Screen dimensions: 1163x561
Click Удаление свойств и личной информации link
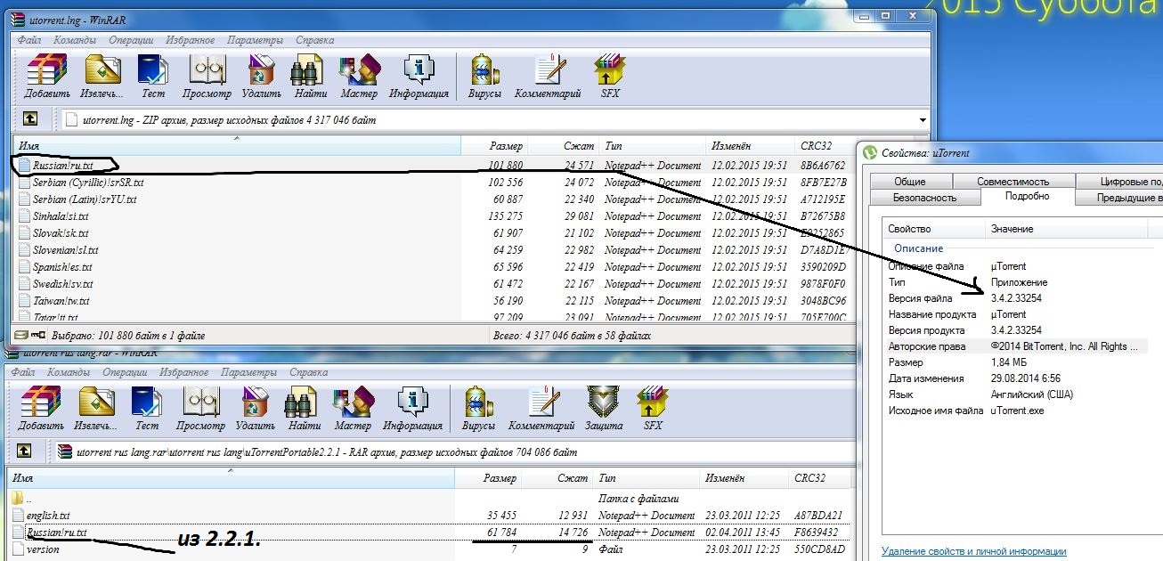click(973, 552)
